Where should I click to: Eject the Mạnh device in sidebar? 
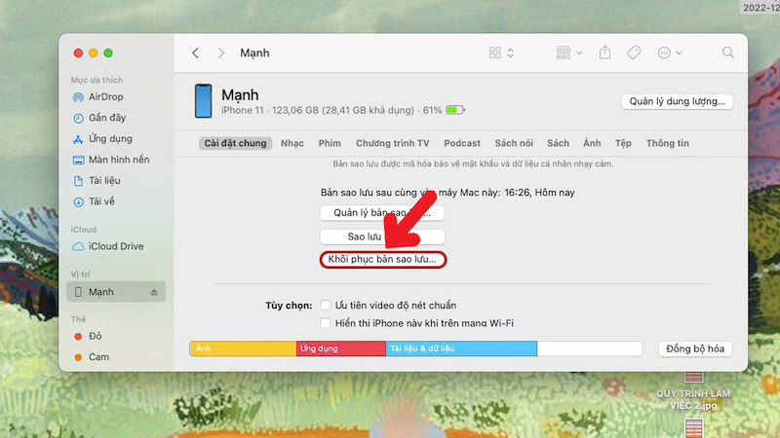[x=154, y=293]
